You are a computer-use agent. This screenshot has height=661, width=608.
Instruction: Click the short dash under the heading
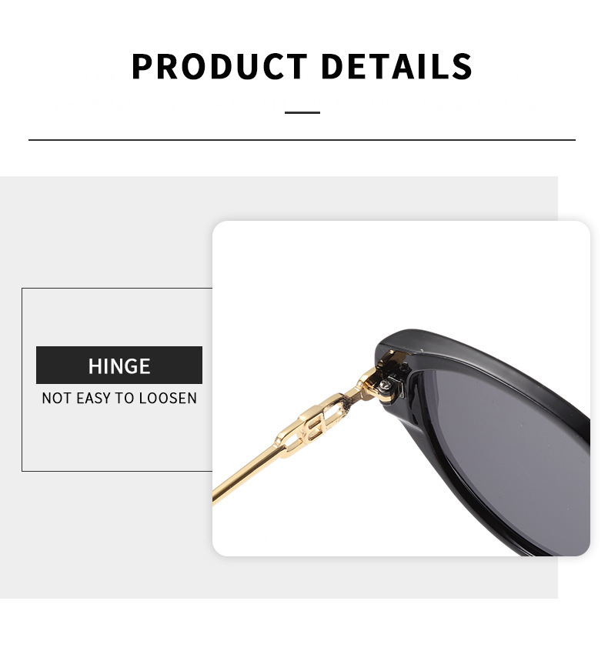click(302, 112)
